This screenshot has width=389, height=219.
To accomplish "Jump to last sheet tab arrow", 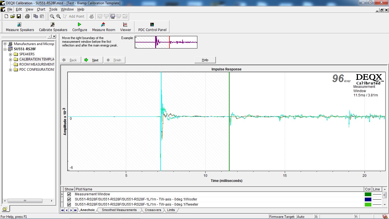I will (x=75, y=210).
